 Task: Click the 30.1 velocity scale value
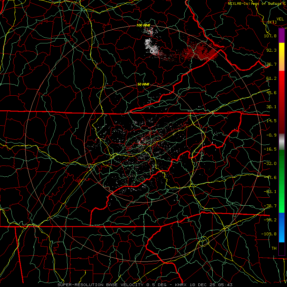click(x=271, y=107)
